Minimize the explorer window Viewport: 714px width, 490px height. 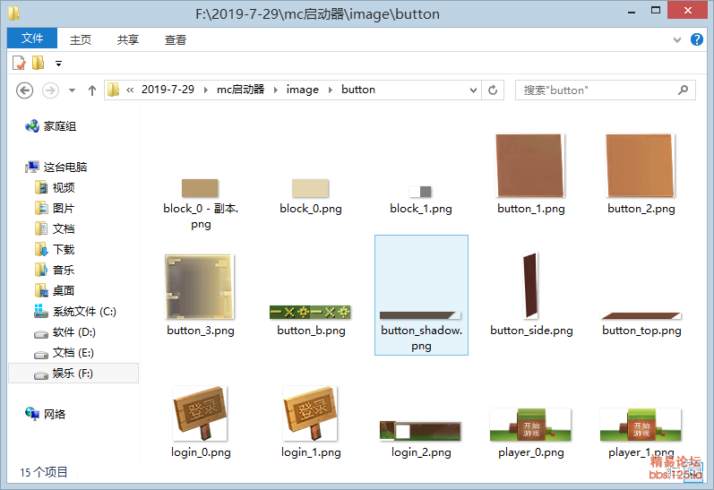point(632,11)
